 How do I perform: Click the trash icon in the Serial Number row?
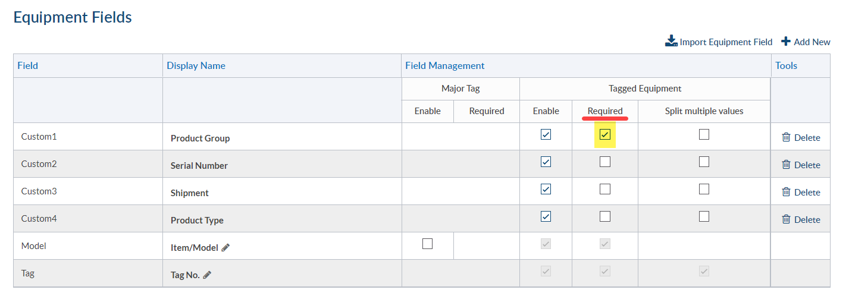coord(786,165)
